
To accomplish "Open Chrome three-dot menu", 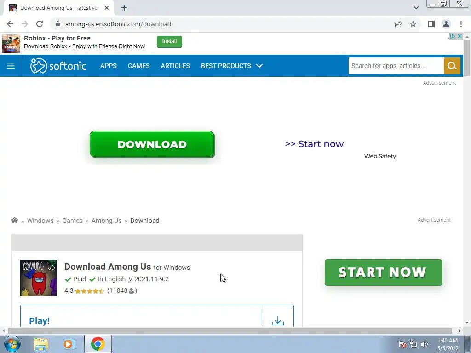I will pos(461,24).
